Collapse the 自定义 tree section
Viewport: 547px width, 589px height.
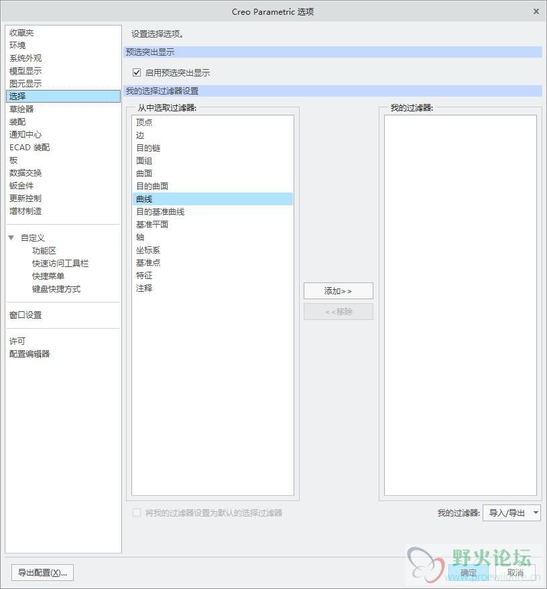pos(11,237)
